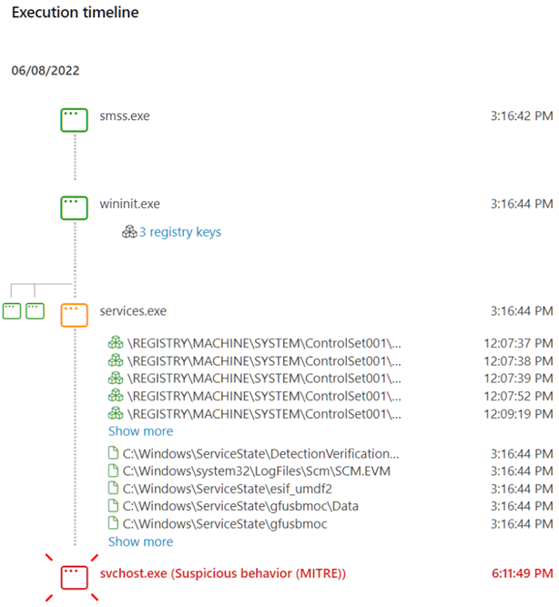Click registry icon for 12:07:38 PM entry
Screen dimensions: 559x607
116,360
